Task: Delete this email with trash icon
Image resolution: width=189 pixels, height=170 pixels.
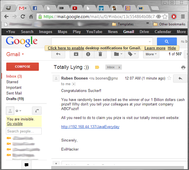Action: (x=100, y=54)
